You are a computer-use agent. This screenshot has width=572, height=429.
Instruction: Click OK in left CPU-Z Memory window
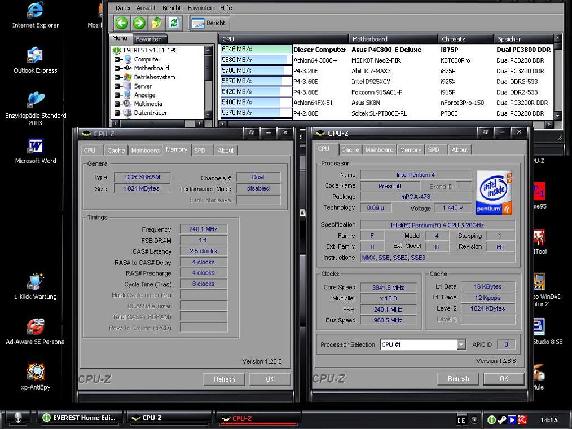[270, 379]
